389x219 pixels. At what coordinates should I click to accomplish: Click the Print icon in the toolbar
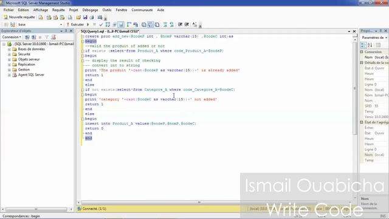(x=92, y=17)
